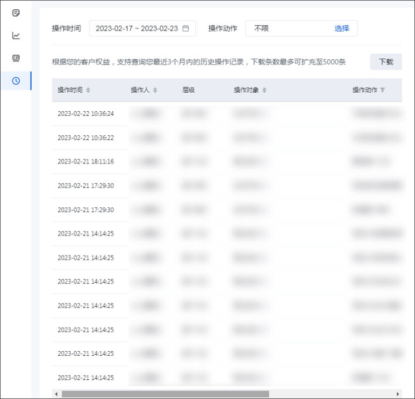Image resolution: width=415 pixels, height=399 pixels.
Task: Sort by 操作对象 column arrows
Action: pos(264,90)
